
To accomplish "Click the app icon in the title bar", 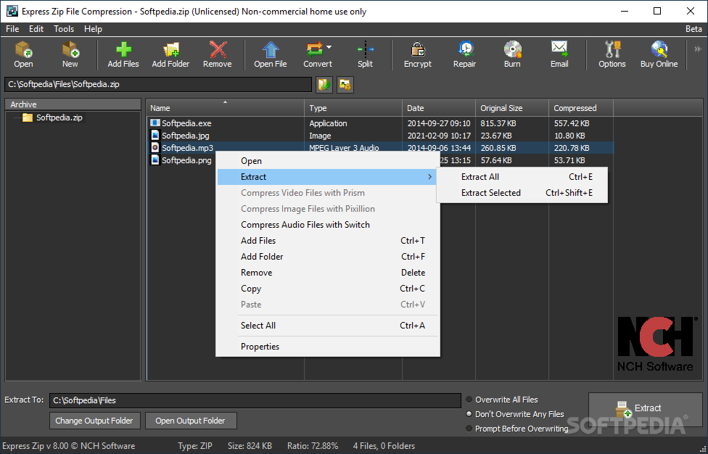I will pyautogui.click(x=12, y=12).
